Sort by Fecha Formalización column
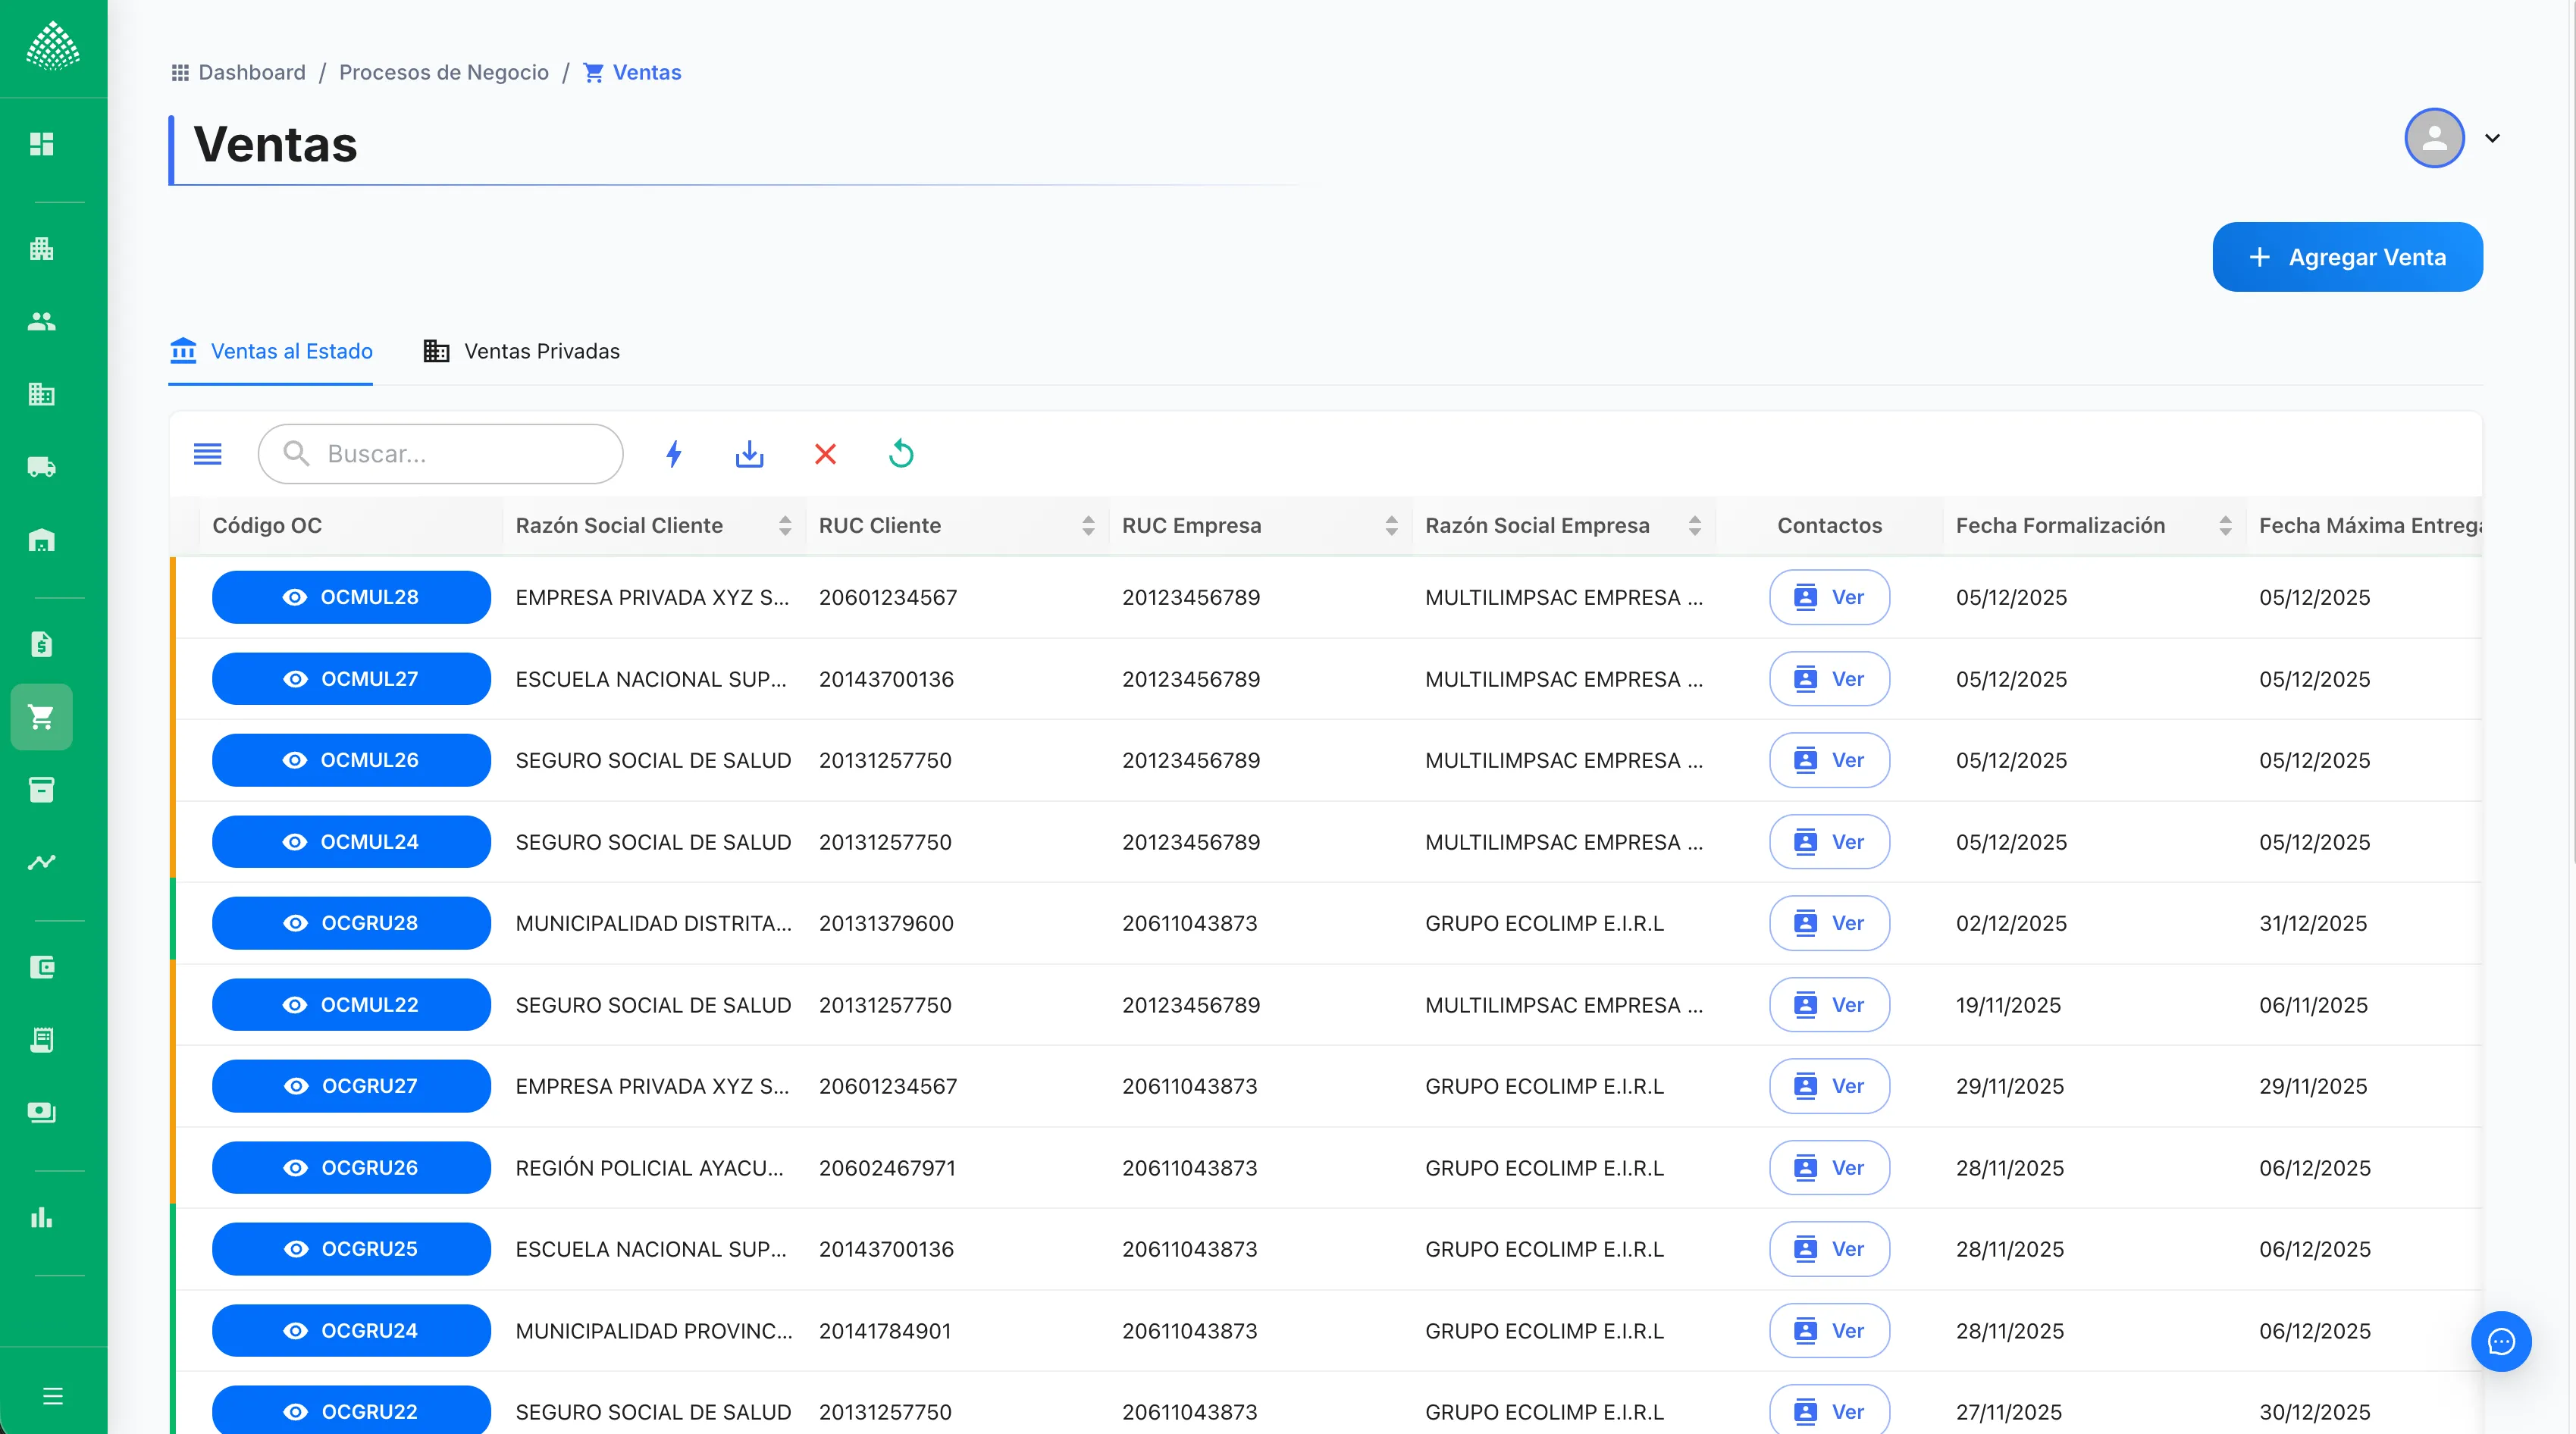 coord(2225,525)
